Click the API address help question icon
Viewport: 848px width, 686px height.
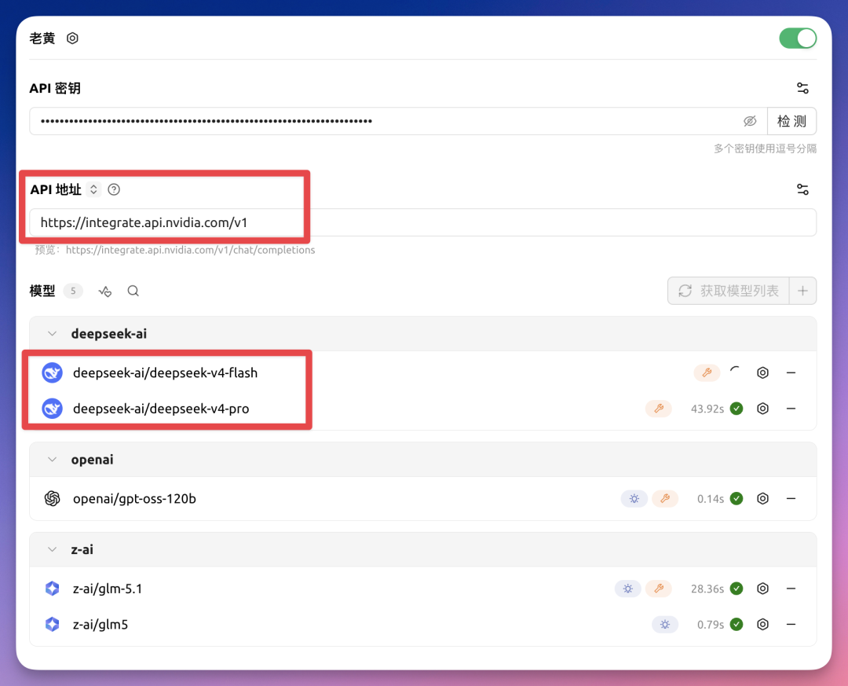pyautogui.click(x=114, y=189)
